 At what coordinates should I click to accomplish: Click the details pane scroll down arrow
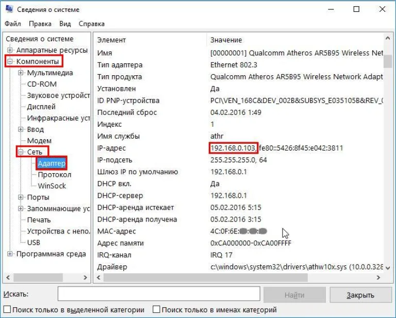pyautogui.click(x=388, y=267)
